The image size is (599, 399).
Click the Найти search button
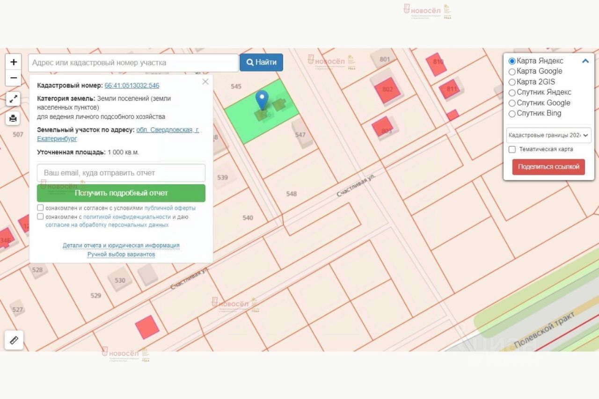pyautogui.click(x=261, y=62)
